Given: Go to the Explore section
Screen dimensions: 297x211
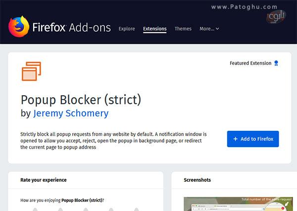Looking at the screenshot, I should coord(127,29).
